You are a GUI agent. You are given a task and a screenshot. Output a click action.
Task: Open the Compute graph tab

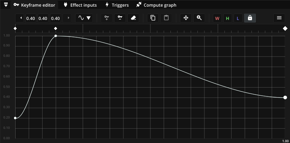(x=156, y=5)
